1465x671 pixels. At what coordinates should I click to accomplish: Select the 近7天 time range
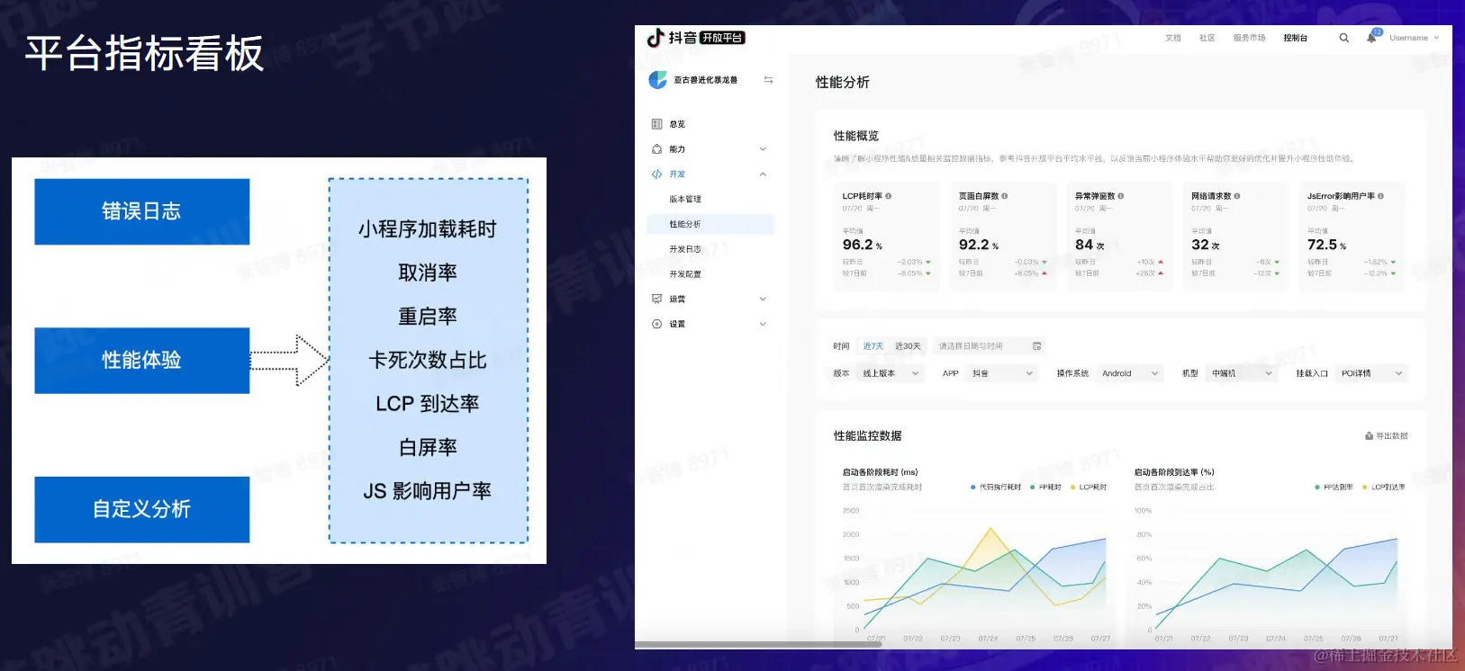873,346
